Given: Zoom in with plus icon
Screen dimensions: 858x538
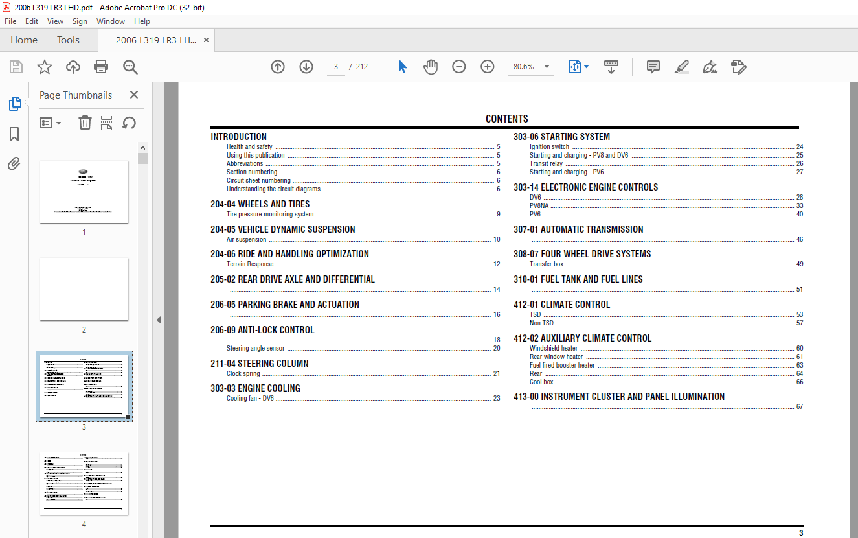Looking at the screenshot, I should [x=488, y=67].
